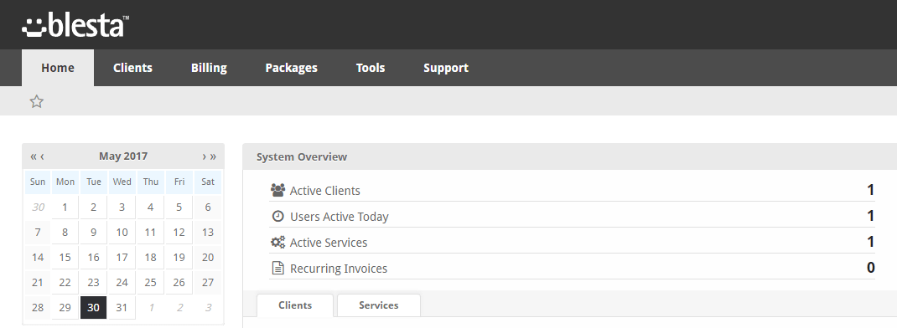This screenshot has width=897, height=328.
Task: Open the Billing menu
Action: point(209,68)
